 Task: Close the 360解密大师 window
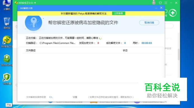(161, 8)
